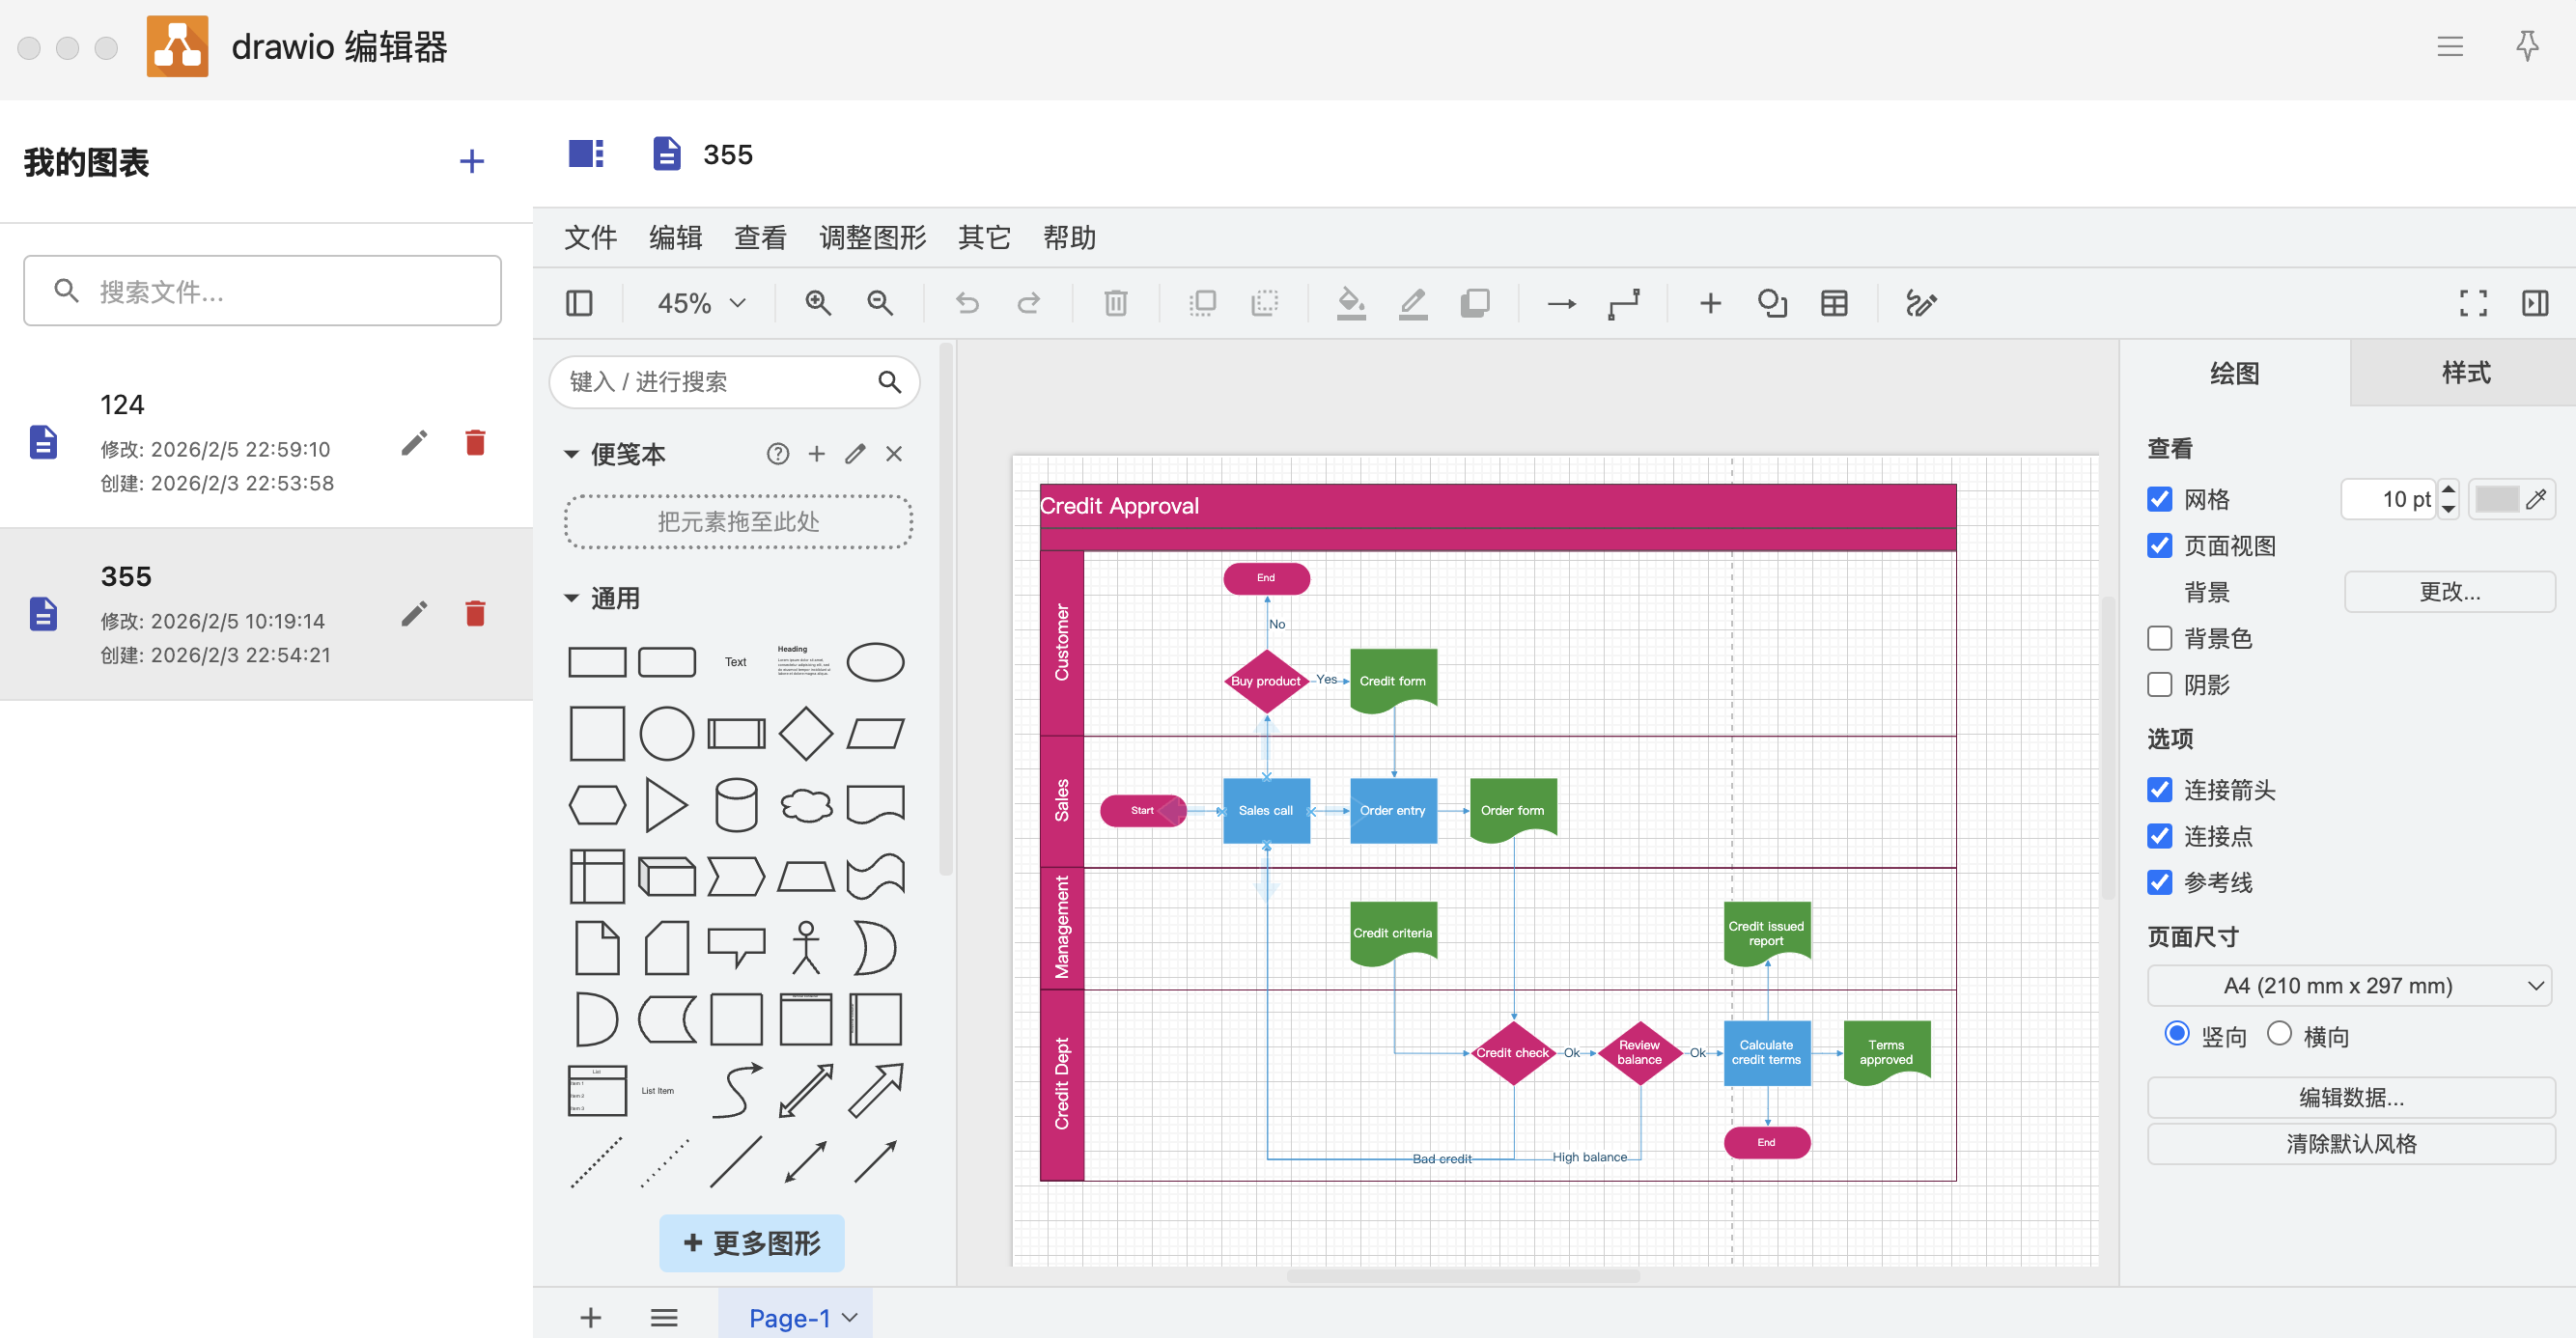Select the 横向 landscape radio button

click(2279, 1033)
